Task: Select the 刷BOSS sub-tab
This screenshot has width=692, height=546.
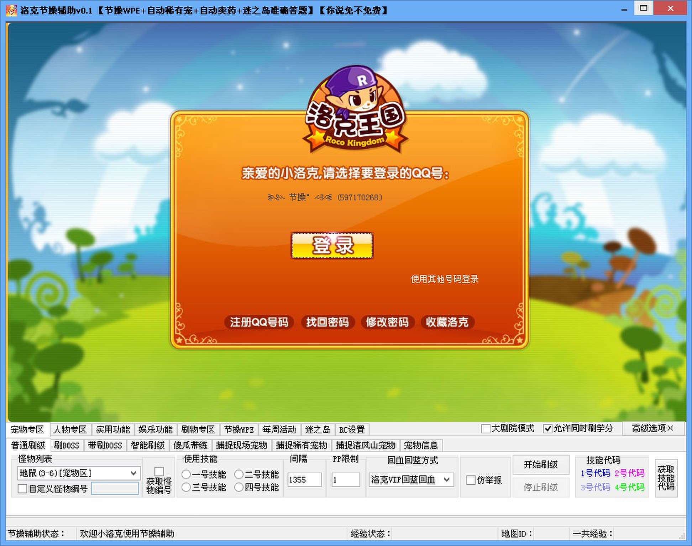Action: pyautogui.click(x=67, y=445)
